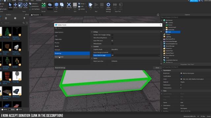Open Task Scheduler settings category
This screenshot has width=211, height=118.
[x=72, y=57]
